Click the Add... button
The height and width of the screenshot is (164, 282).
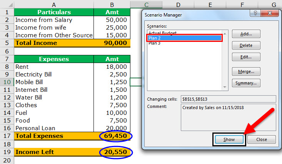tap(246, 34)
